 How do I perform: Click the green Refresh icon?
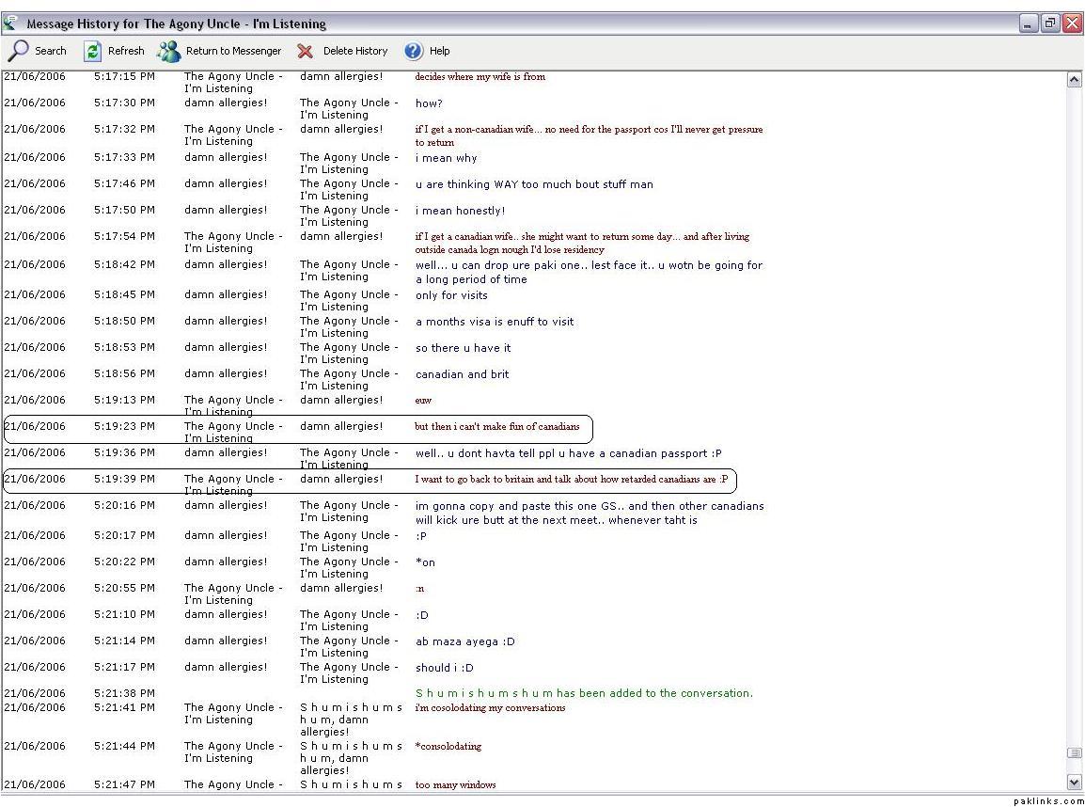click(x=93, y=51)
